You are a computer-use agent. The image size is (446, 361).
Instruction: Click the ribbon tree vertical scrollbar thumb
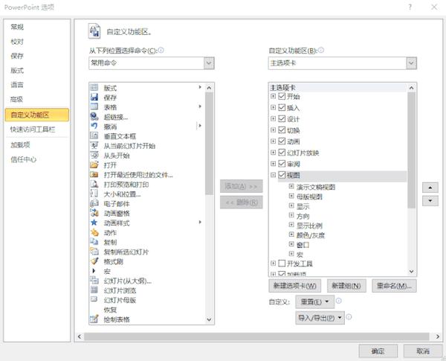coord(411,150)
